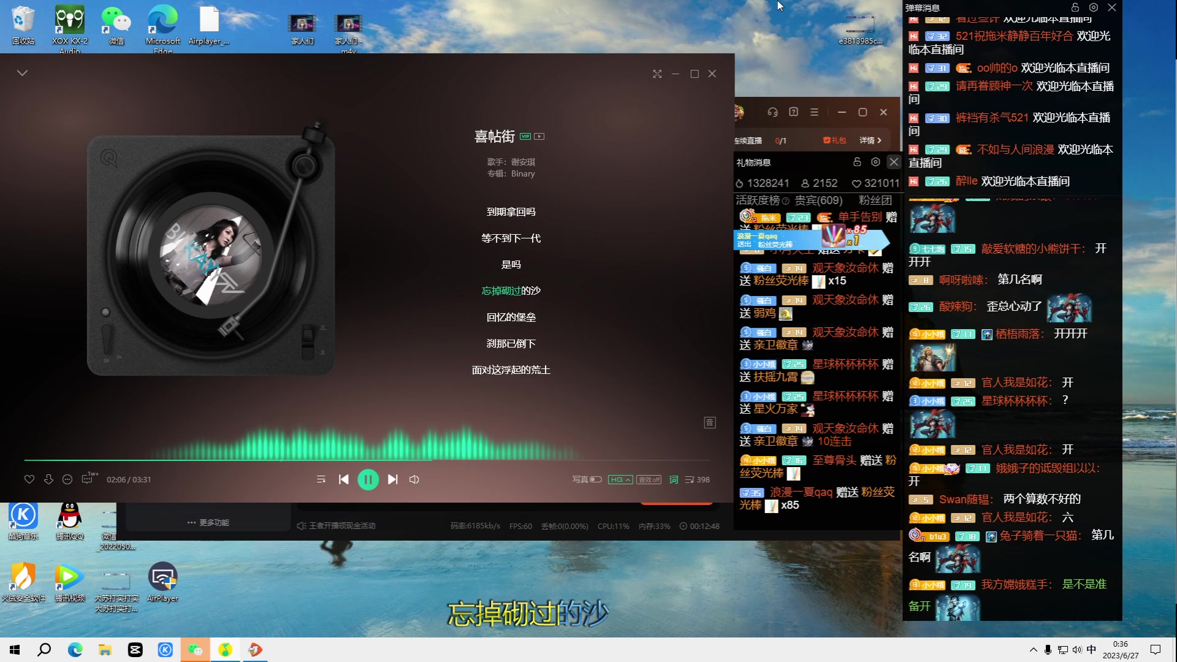Open the taskbar volume control
This screenshot has width=1177, height=662.
[x=1077, y=650]
